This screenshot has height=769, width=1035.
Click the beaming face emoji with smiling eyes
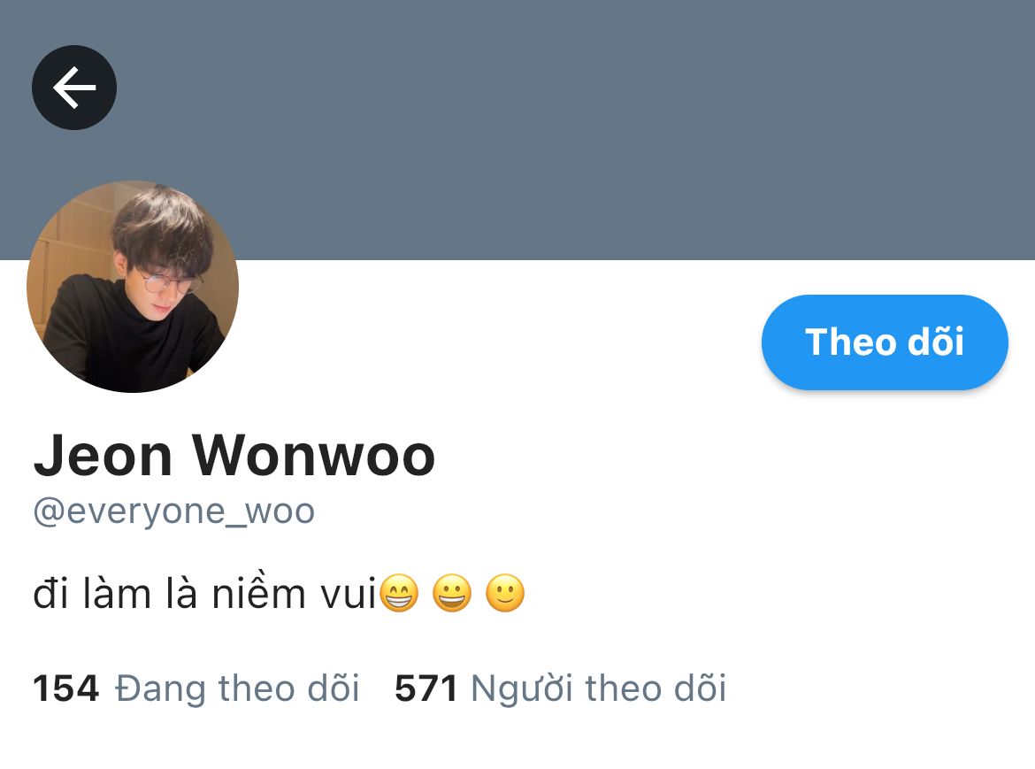point(399,593)
